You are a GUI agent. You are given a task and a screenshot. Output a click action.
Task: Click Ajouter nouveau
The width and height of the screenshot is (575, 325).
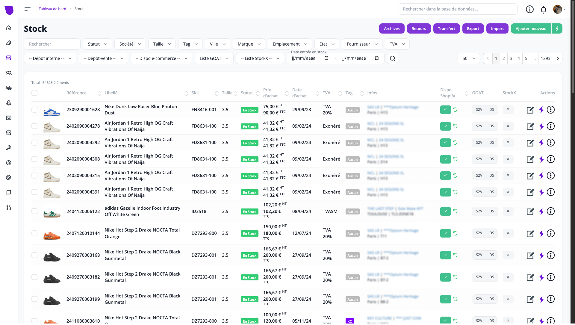point(531,28)
